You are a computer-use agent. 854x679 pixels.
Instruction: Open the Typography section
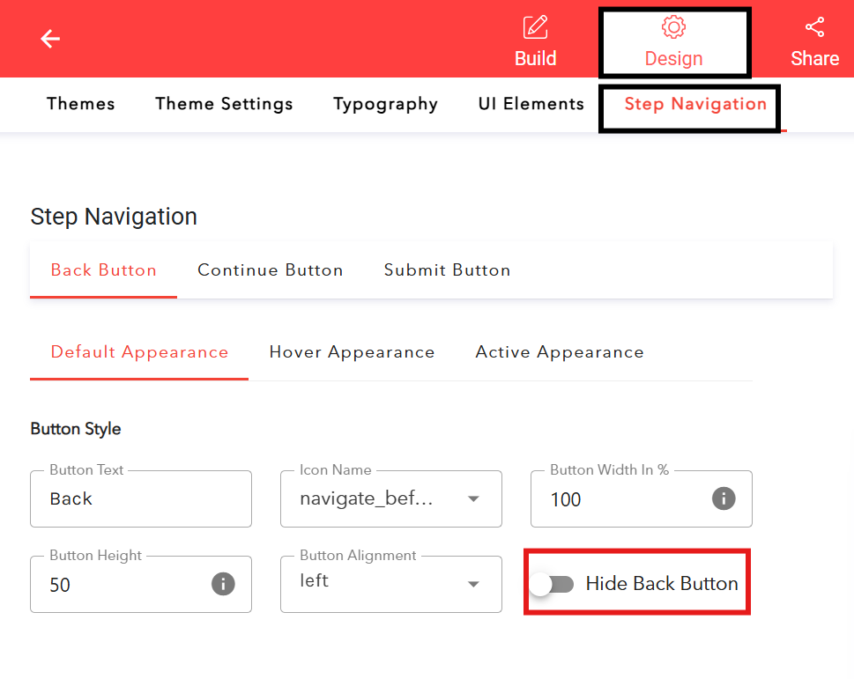click(x=385, y=104)
